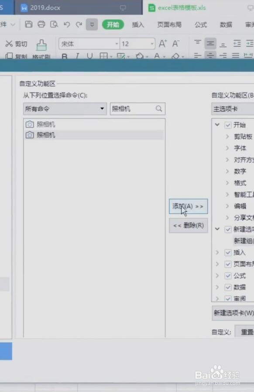Click the Top Align icon

click(198, 42)
